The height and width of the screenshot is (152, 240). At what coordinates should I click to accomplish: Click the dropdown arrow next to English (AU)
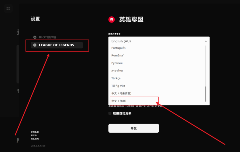[206, 41]
